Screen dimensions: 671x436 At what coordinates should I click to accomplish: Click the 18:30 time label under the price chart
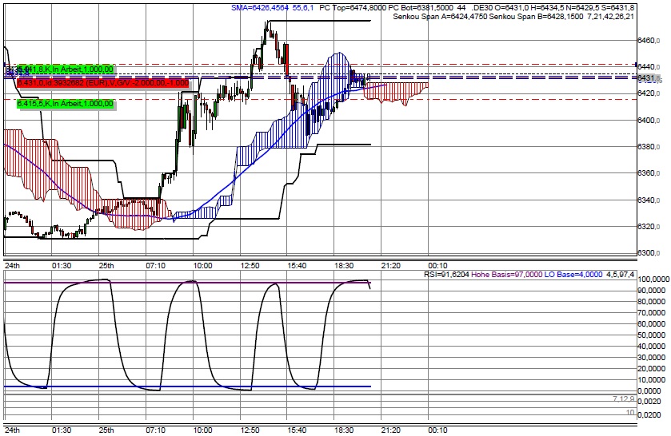(344, 265)
